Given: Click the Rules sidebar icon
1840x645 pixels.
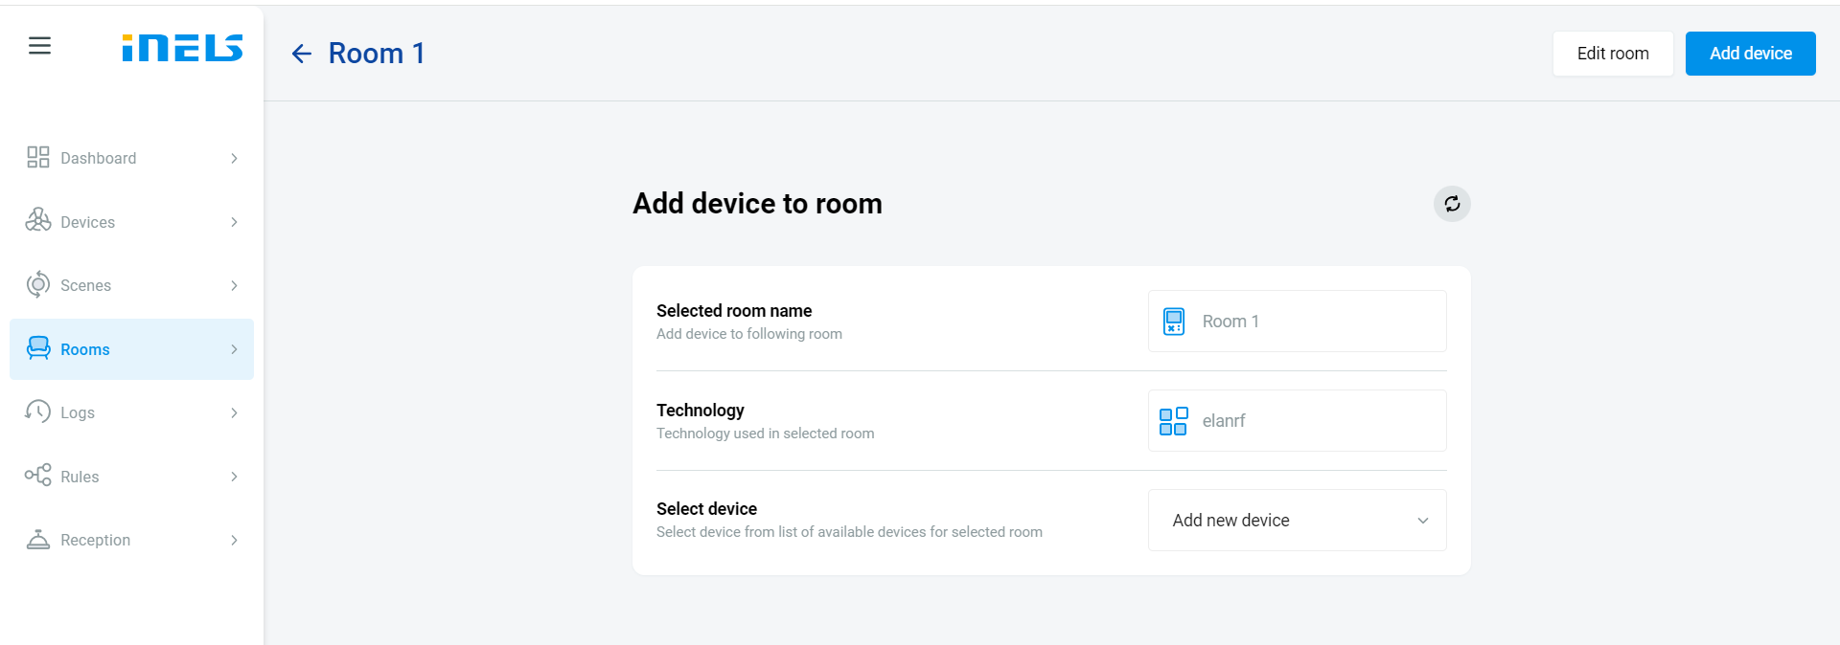Looking at the screenshot, I should pyautogui.click(x=38, y=476).
